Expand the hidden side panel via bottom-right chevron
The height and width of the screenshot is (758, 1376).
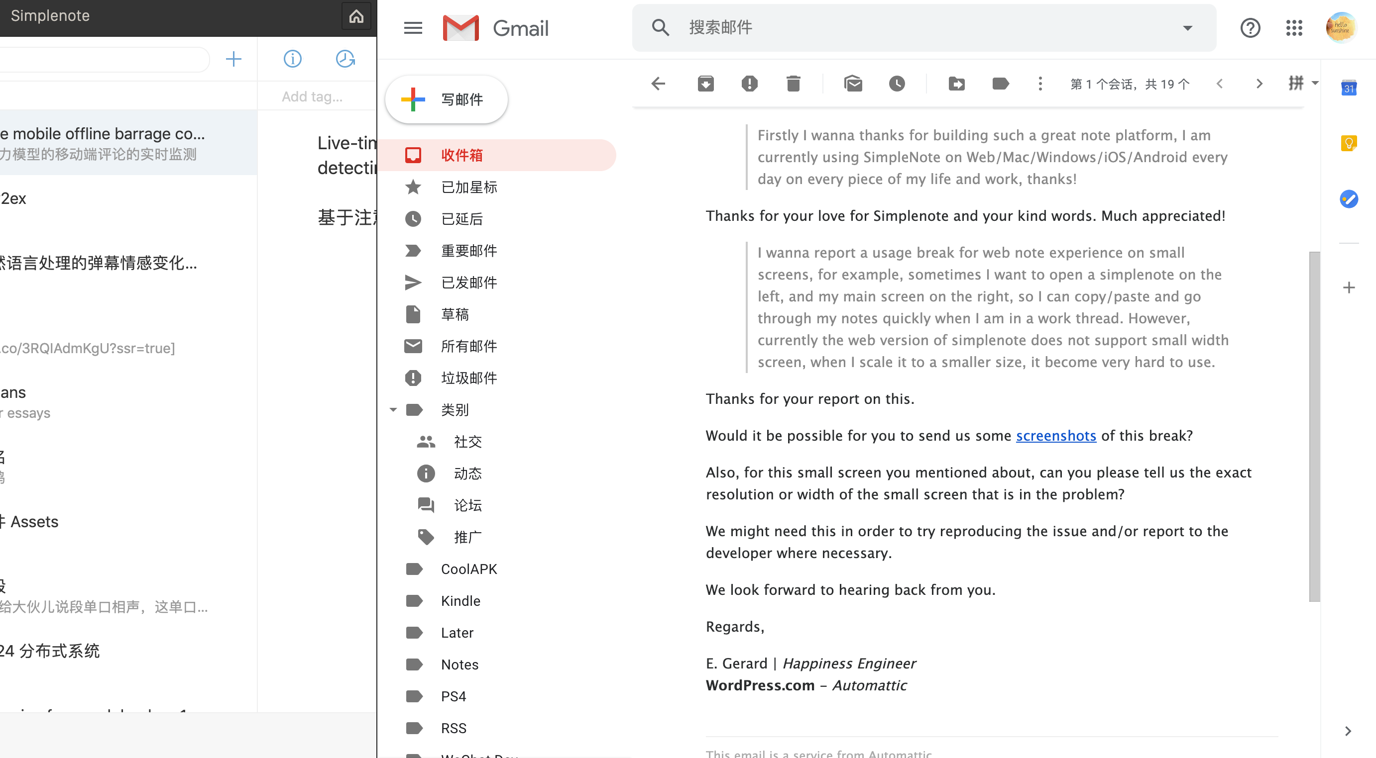coord(1348,732)
